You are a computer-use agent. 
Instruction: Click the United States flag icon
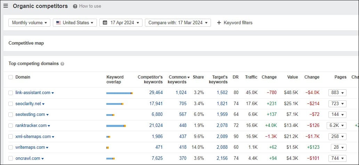58,23
